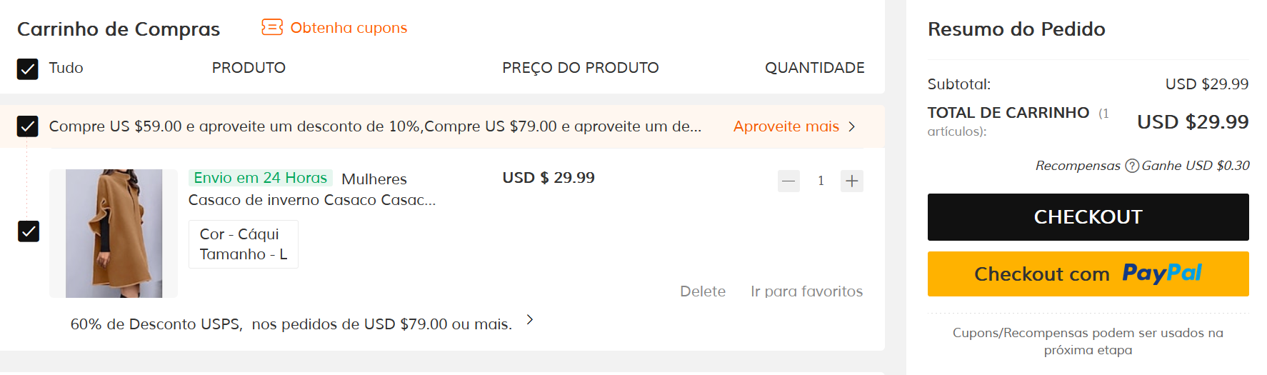Expand the 60% USPS discount arrow
1267x375 pixels.
click(530, 320)
